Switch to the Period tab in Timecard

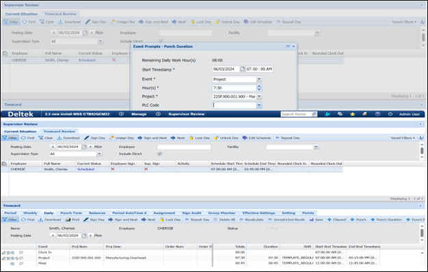point(10,213)
